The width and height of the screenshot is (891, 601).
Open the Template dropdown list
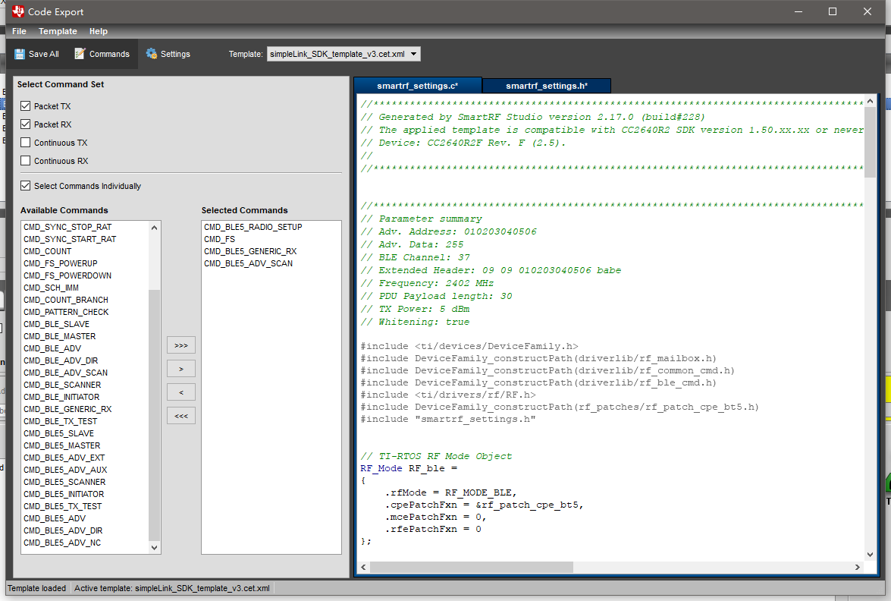[413, 54]
